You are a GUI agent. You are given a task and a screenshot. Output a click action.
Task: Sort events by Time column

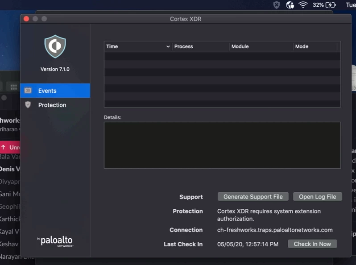click(x=138, y=46)
